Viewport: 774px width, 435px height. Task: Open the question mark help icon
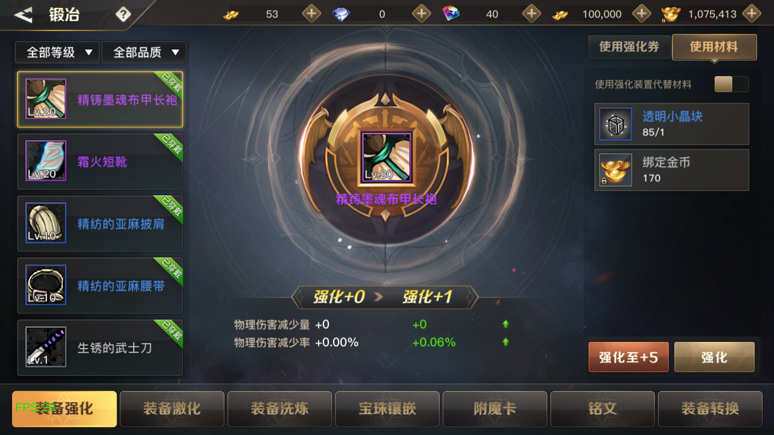pos(123,14)
